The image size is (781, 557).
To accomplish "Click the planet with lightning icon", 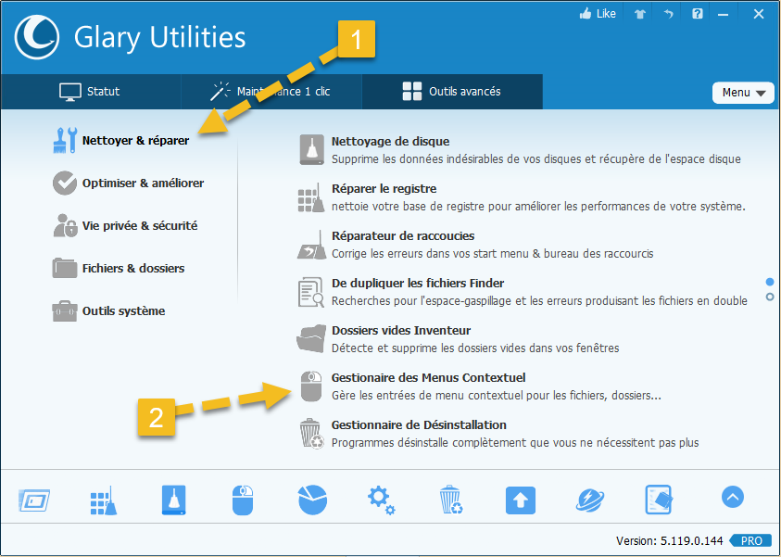I will click(x=590, y=500).
